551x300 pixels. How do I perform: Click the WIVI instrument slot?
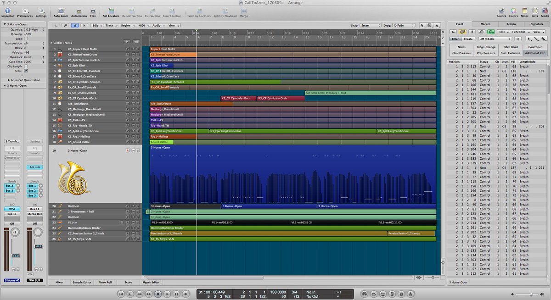(x=12, y=208)
